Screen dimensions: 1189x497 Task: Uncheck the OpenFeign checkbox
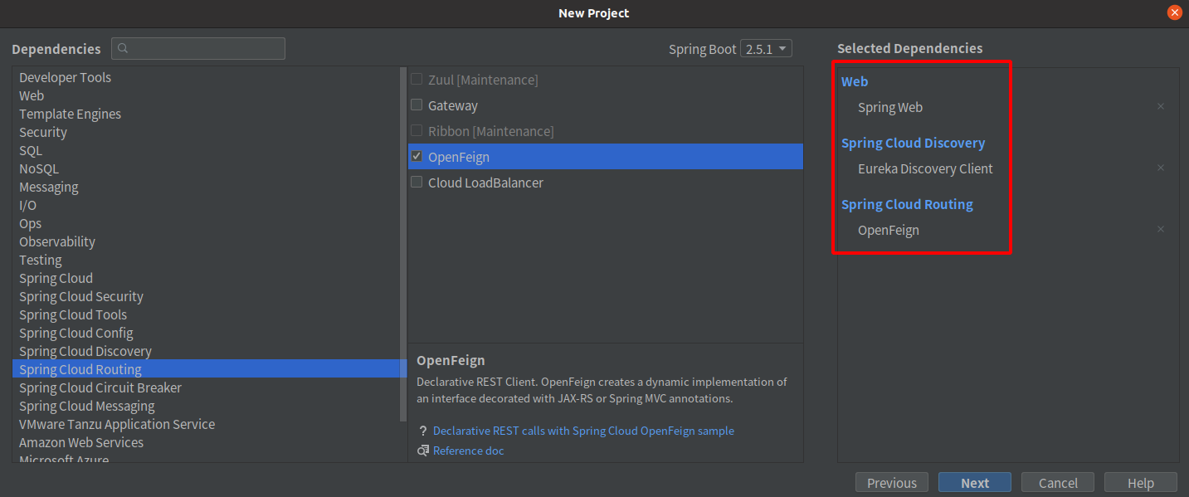pos(417,157)
